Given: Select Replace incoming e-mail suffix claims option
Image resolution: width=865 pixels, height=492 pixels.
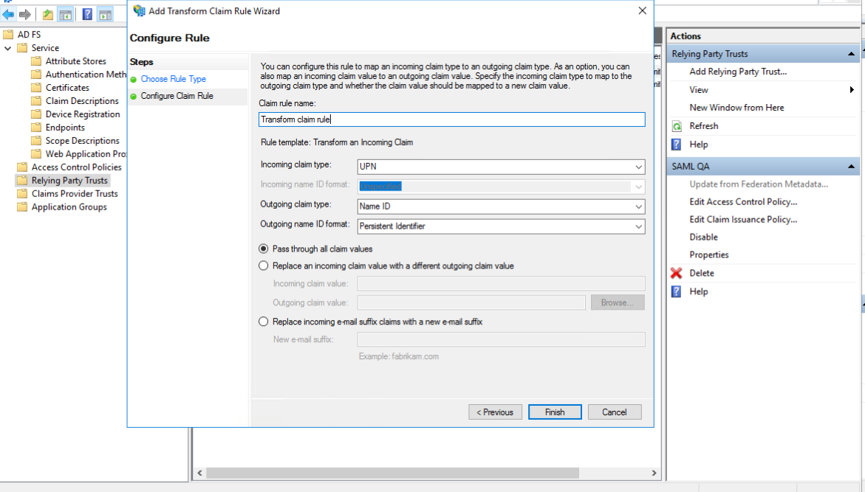Looking at the screenshot, I should tap(263, 321).
